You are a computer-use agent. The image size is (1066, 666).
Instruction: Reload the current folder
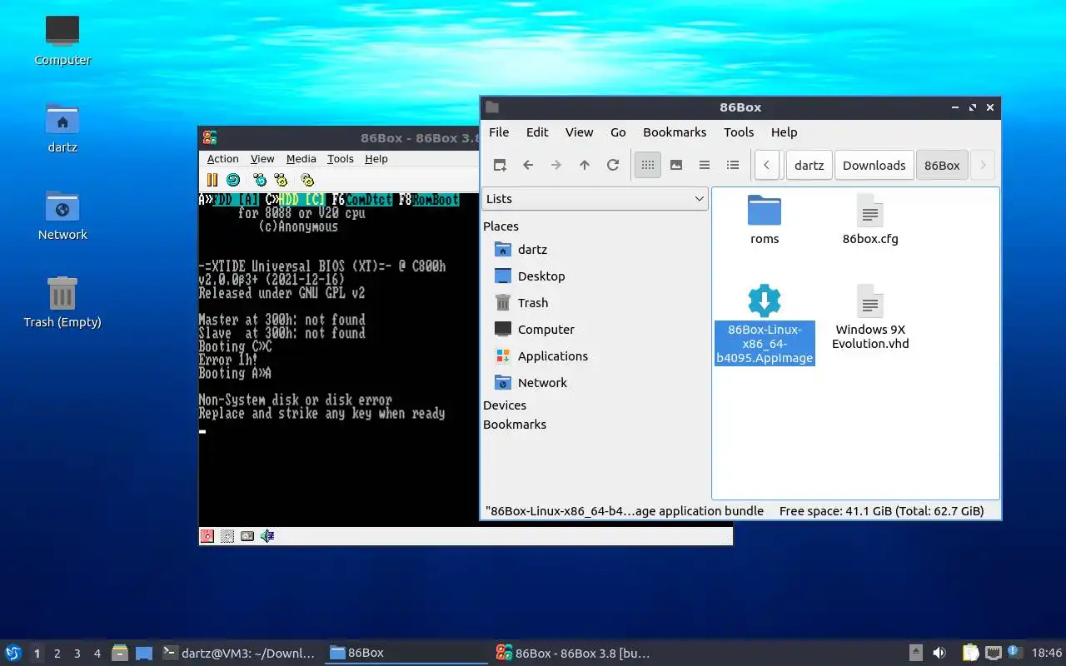click(613, 165)
